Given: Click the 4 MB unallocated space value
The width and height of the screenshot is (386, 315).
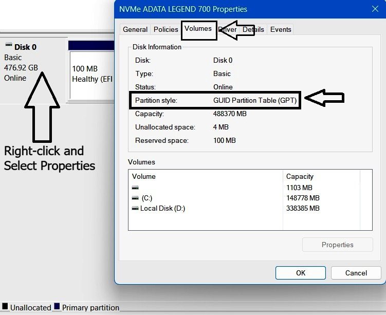Looking at the screenshot, I should pos(221,127).
